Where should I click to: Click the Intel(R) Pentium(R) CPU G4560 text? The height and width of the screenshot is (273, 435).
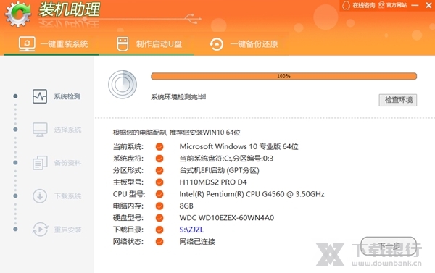coord(252,194)
